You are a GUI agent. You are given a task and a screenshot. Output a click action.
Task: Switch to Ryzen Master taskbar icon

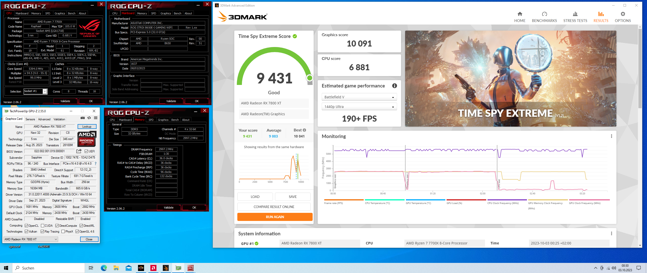tap(141, 268)
